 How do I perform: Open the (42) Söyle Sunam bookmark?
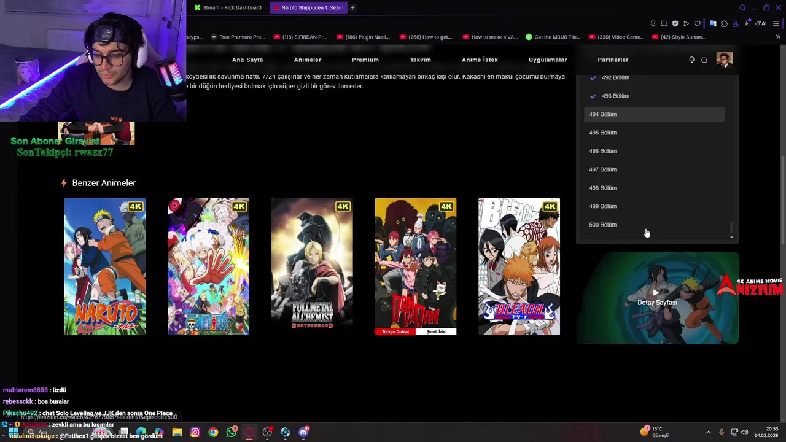tap(679, 37)
